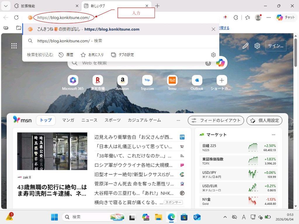299x224 pixels.
Task: Click the edit pencil icon on new tab page
Action: (x=245, y=46)
